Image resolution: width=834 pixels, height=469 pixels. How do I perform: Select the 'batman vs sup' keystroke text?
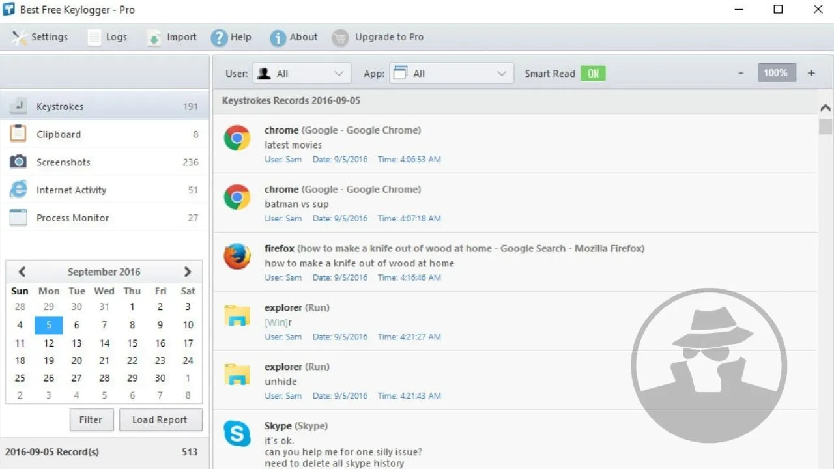tap(296, 204)
